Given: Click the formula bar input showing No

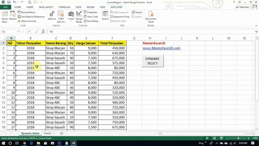Looking at the screenshot, I should pyautogui.click(x=151, y=32).
